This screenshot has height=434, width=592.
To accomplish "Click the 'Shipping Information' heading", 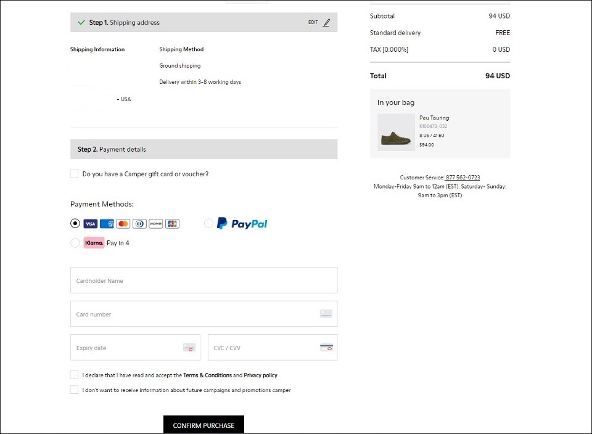I will (97, 49).
